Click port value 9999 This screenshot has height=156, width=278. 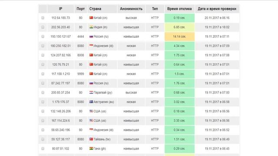[81, 74]
